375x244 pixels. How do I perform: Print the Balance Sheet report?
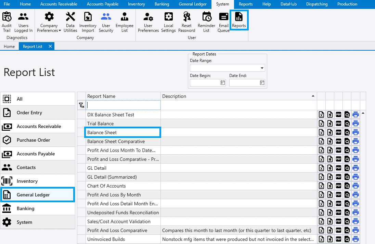[x=355, y=132]
